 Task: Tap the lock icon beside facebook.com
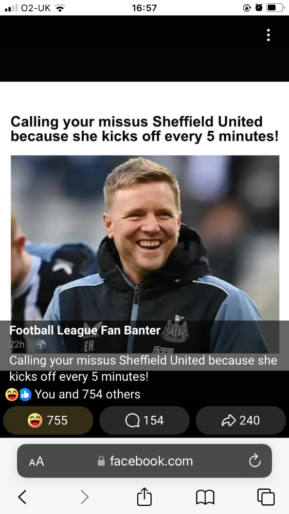101,461
